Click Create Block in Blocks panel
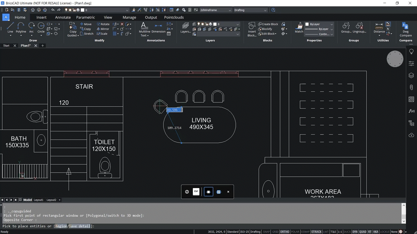Screen dimensions: 417x234 pyautogui.click(x=268, y=24)
